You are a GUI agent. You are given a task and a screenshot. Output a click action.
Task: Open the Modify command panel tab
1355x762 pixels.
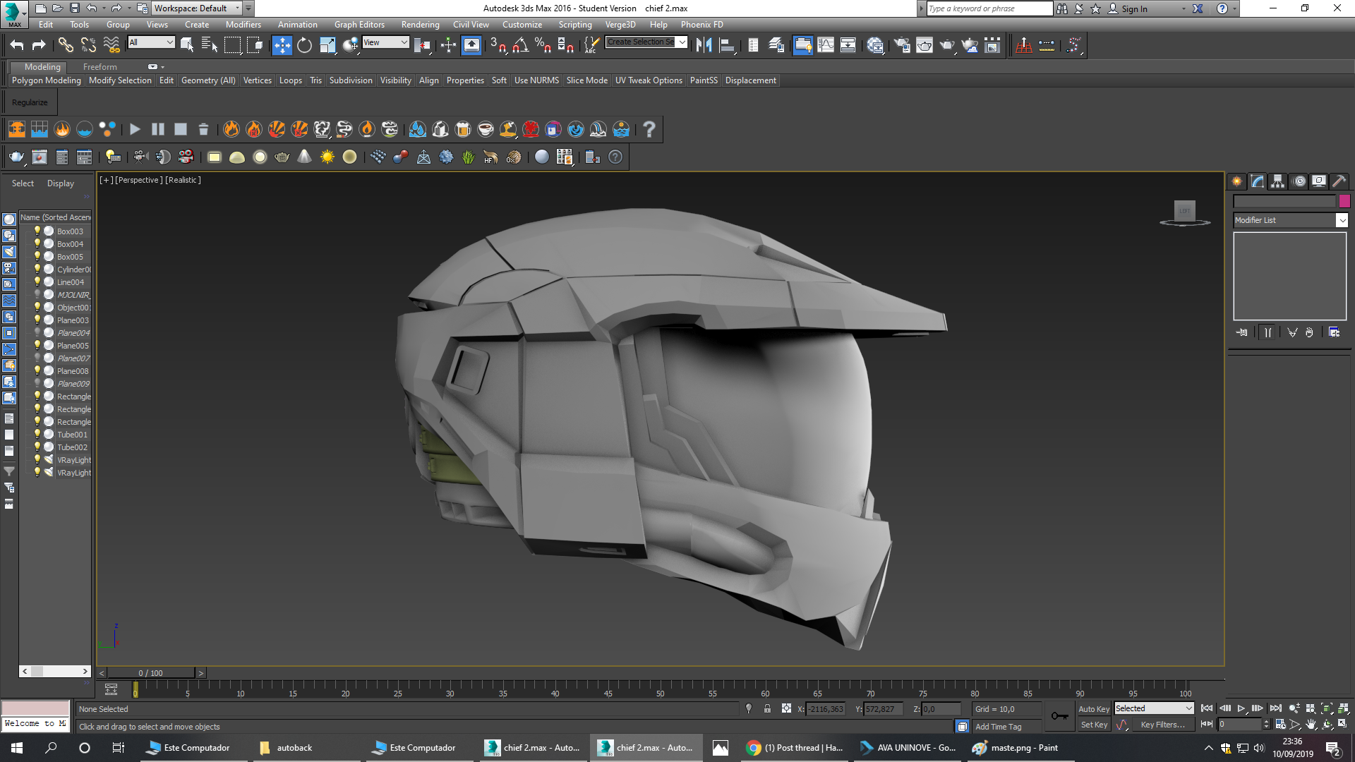(x=1257, y=181)
